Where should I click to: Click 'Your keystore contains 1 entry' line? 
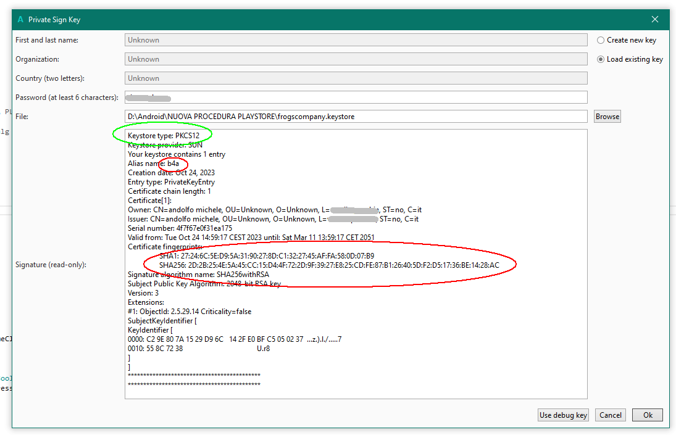177,154
